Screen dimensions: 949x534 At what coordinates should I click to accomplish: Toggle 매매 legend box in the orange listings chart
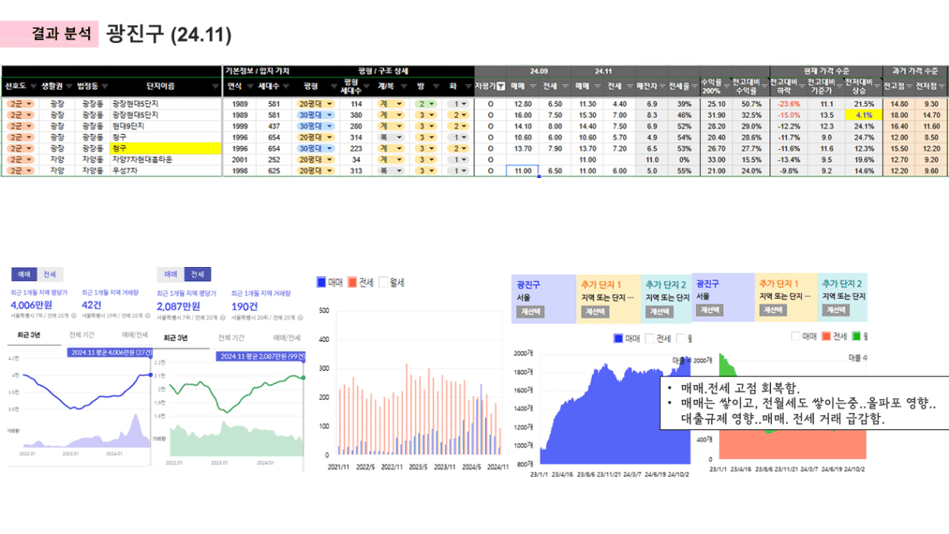pos(796,336)
